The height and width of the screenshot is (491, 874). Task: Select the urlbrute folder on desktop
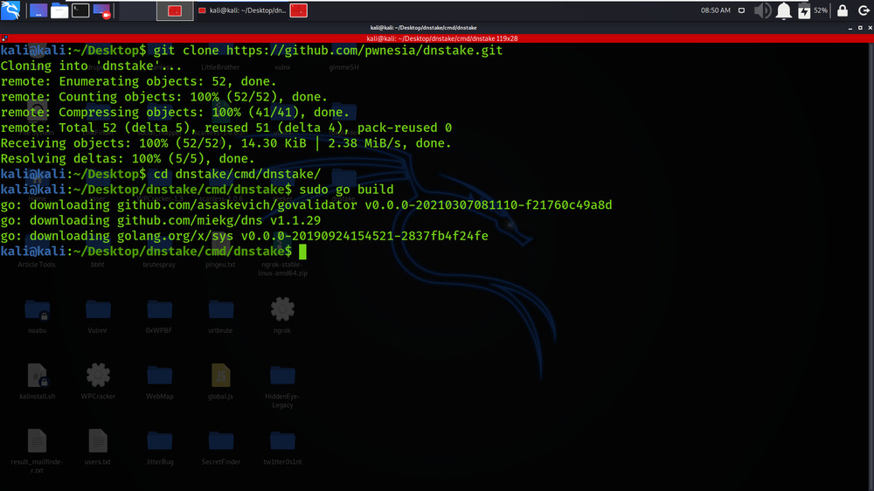(x=221, y=310)
